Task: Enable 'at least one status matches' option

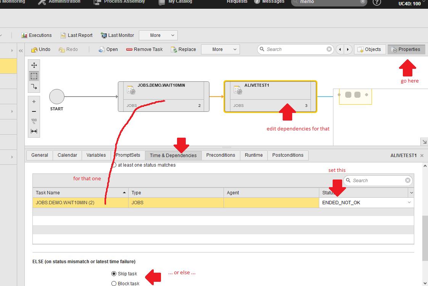Action: (114, 165)
